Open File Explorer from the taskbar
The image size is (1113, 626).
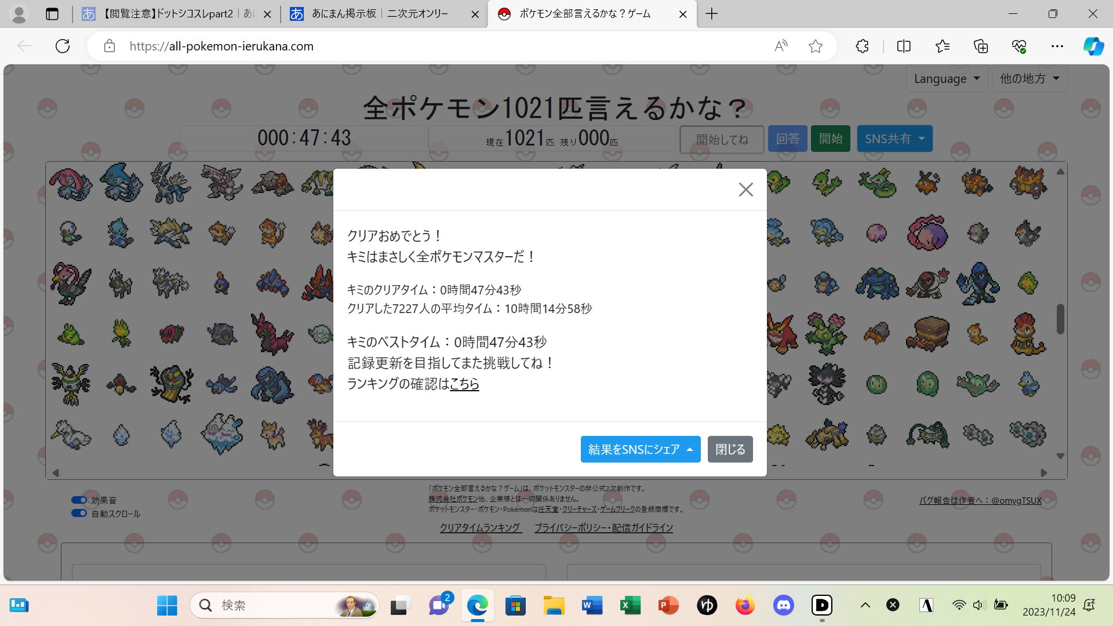(x=554, y=606)
